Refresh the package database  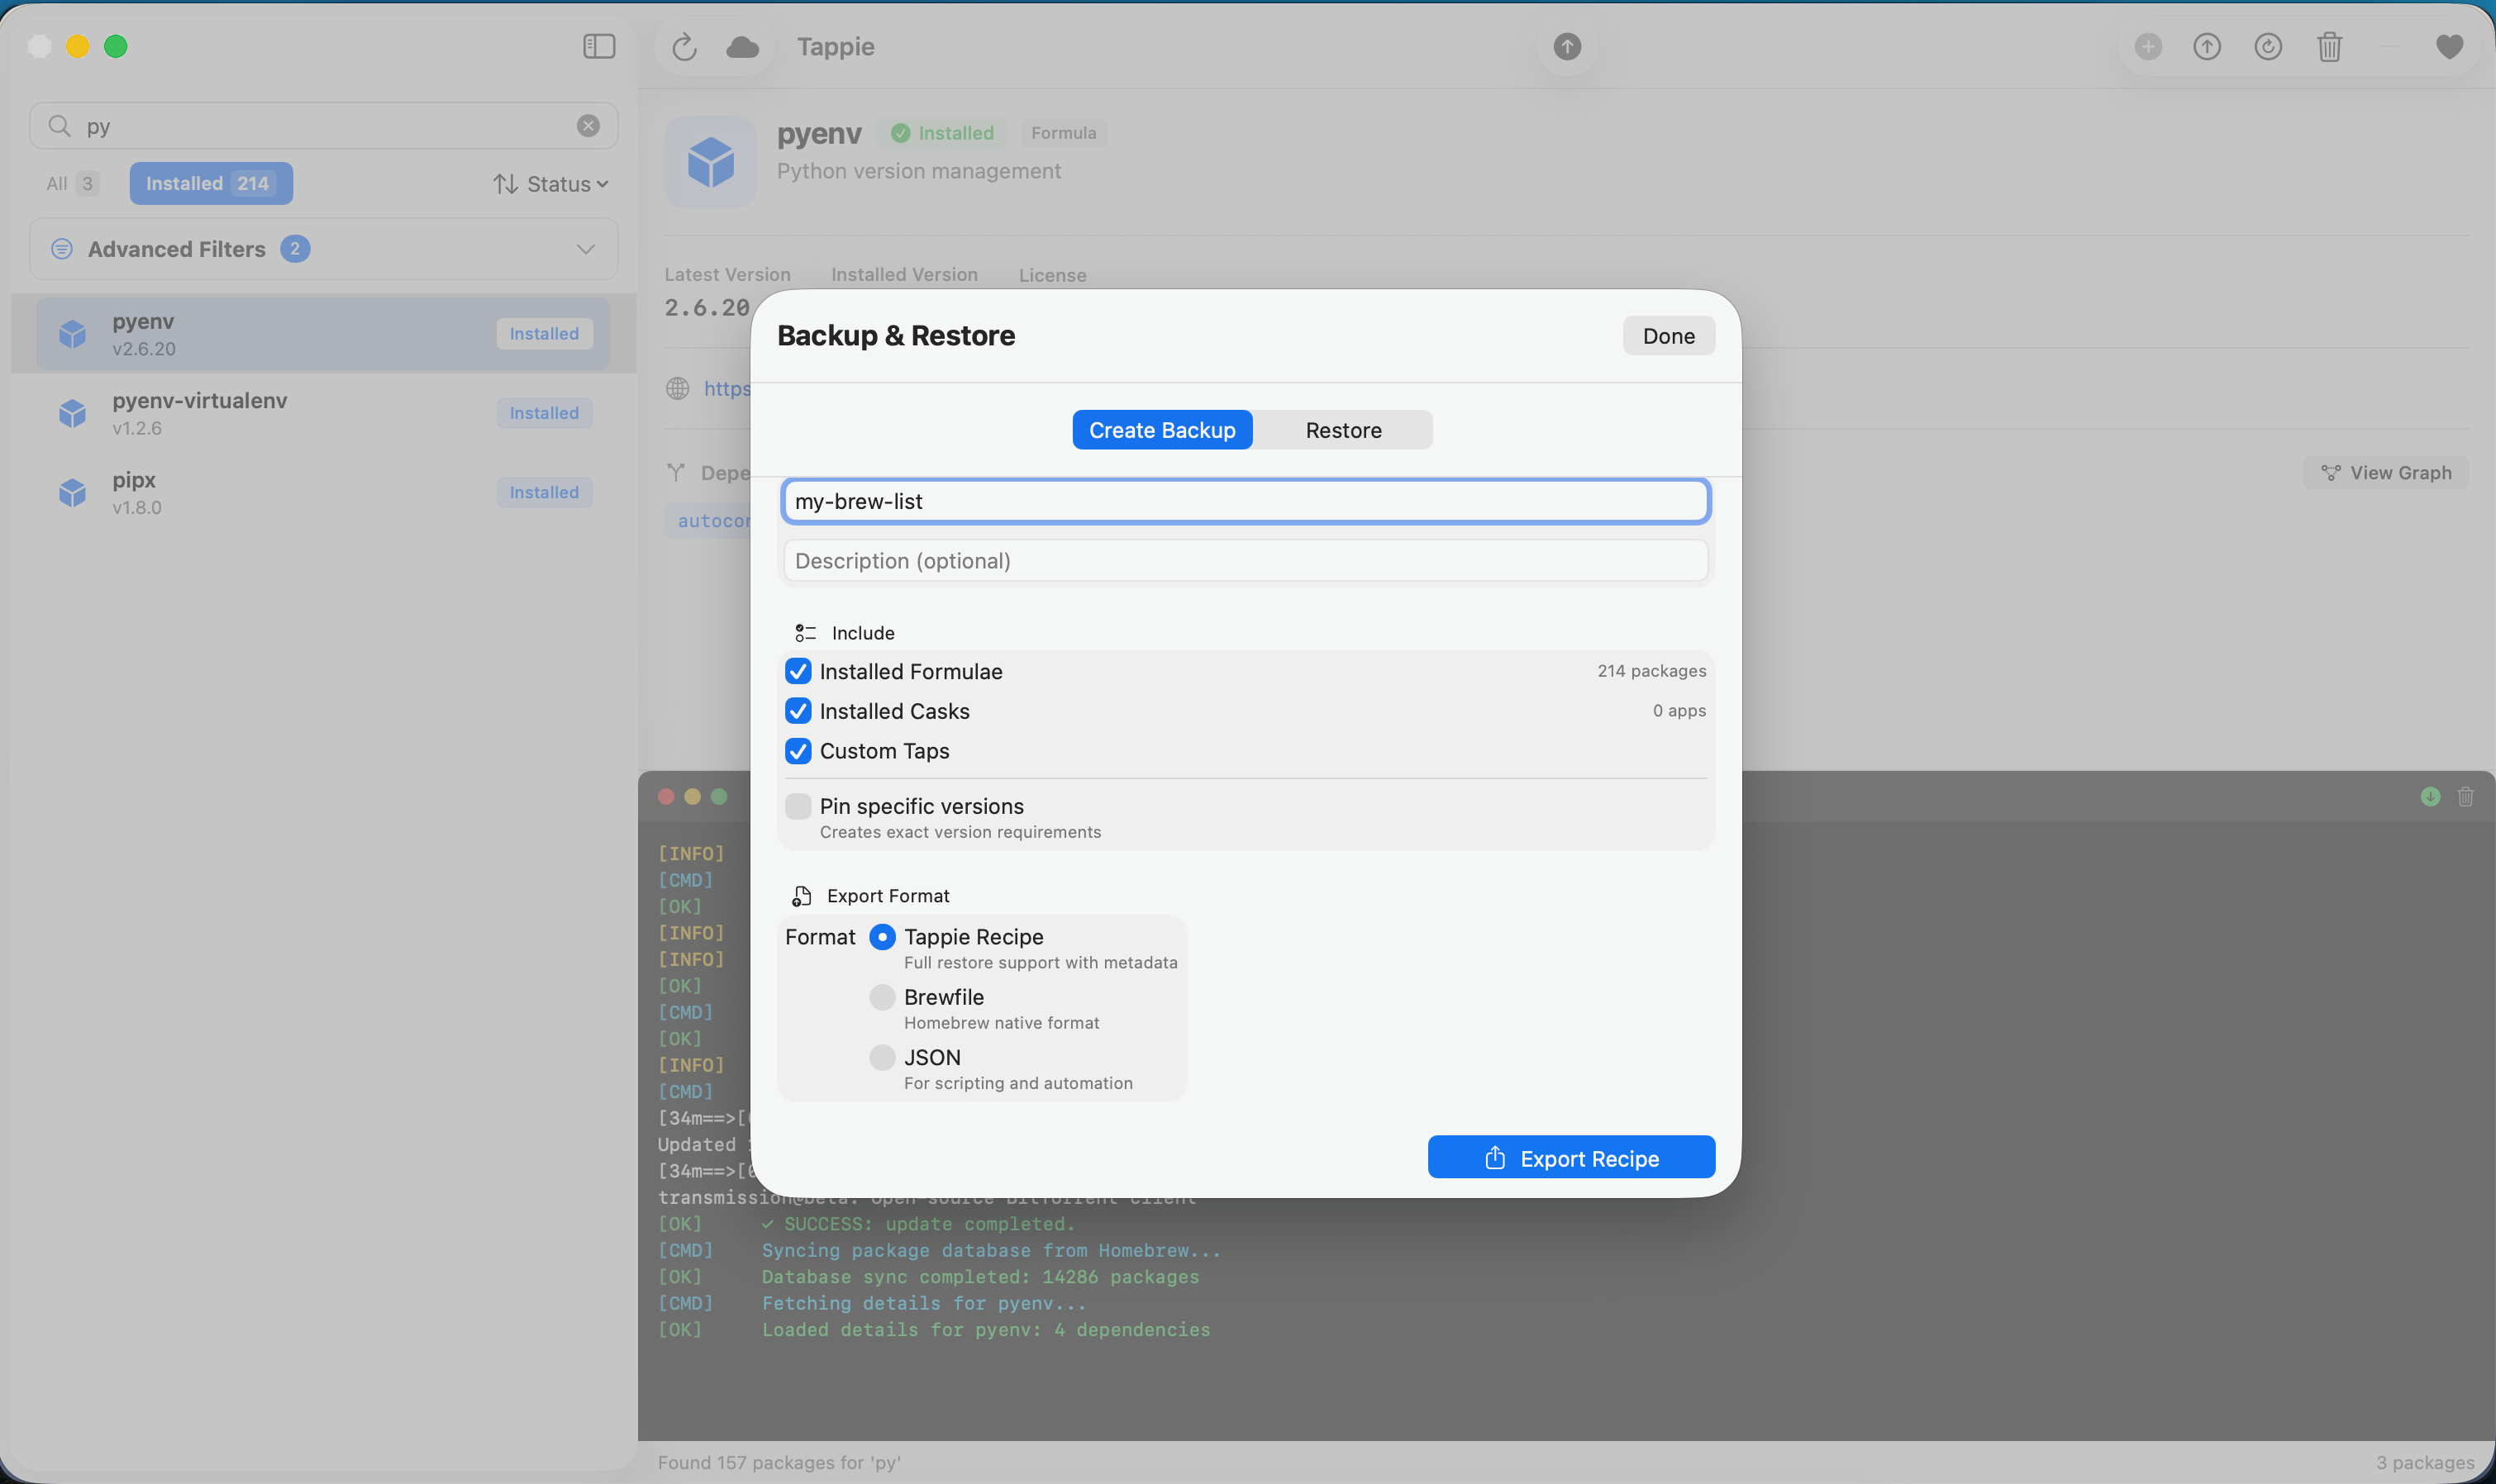coord(684,46)
